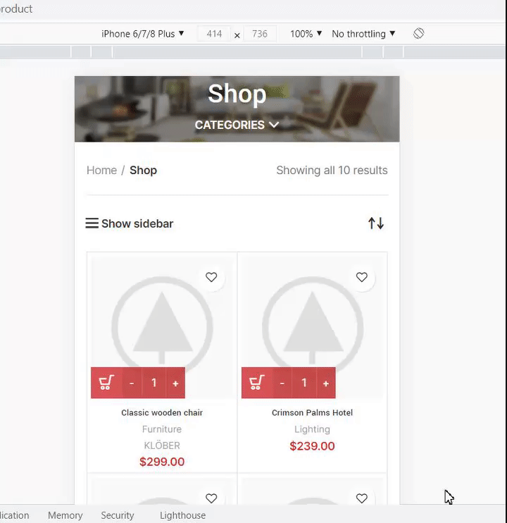The height and width of the screenshot is (523, 507).
Task: Click quantity field of Crimson Palms Hotel
Action: (x=304, y=383)
